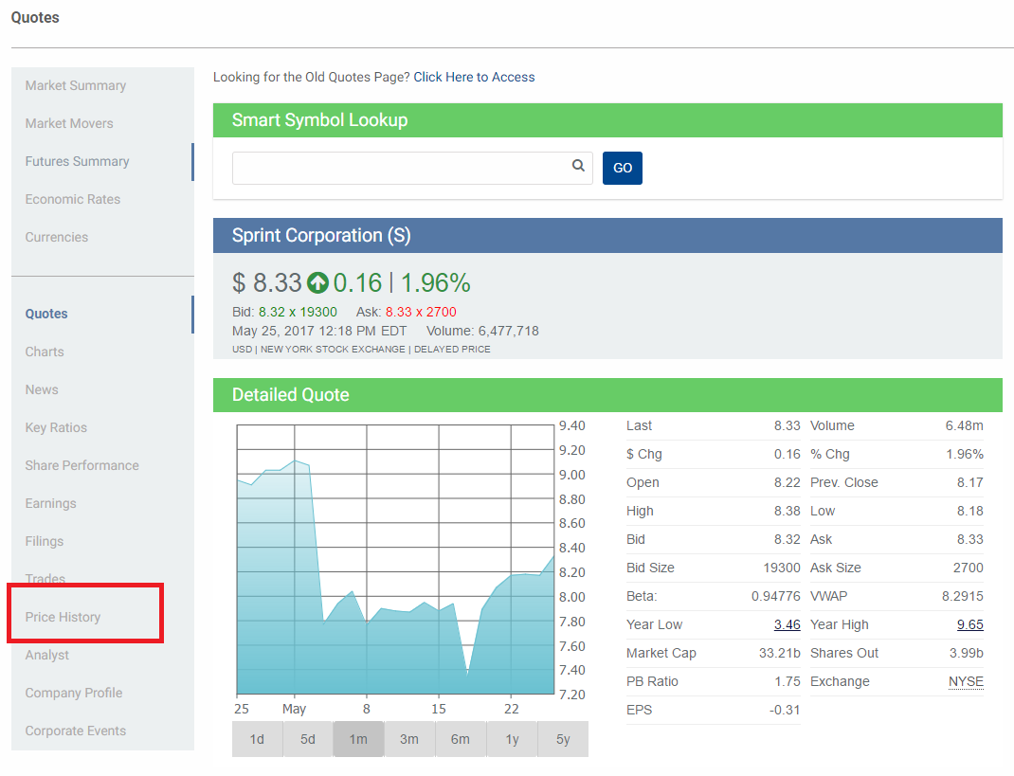Click the Low value 8.18
Screen dimensions: 1014x776
(x=970, y=511)
